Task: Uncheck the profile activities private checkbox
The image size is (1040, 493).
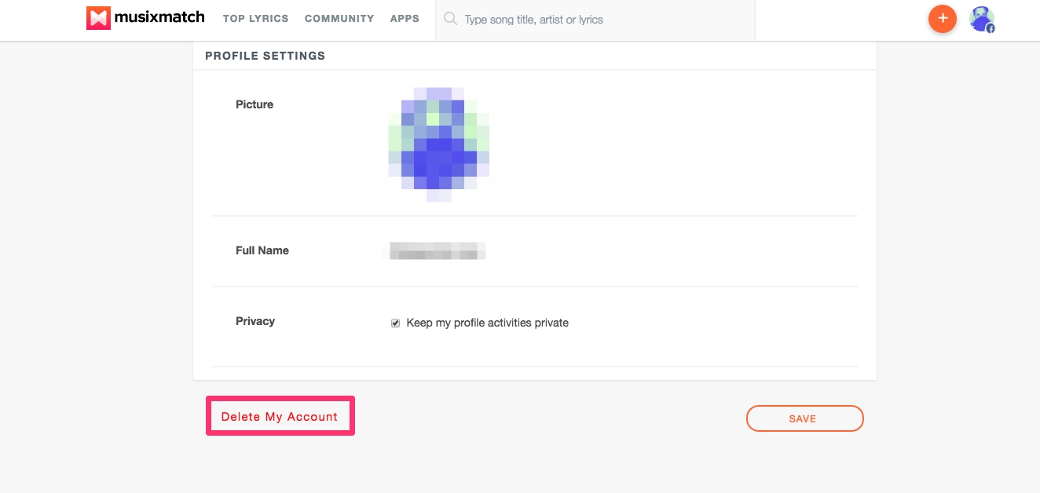Action: tap(396, 323)
